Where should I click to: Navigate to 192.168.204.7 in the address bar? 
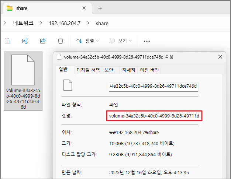click(x=65, y=23)
